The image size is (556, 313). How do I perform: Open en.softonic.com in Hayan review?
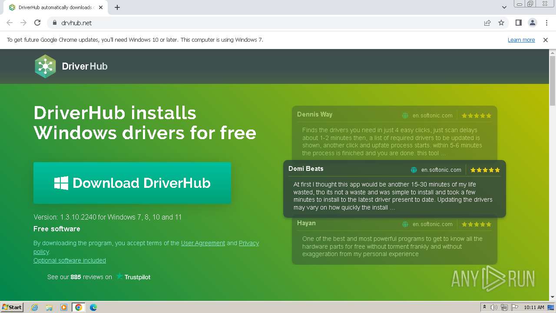coord(433,224)
